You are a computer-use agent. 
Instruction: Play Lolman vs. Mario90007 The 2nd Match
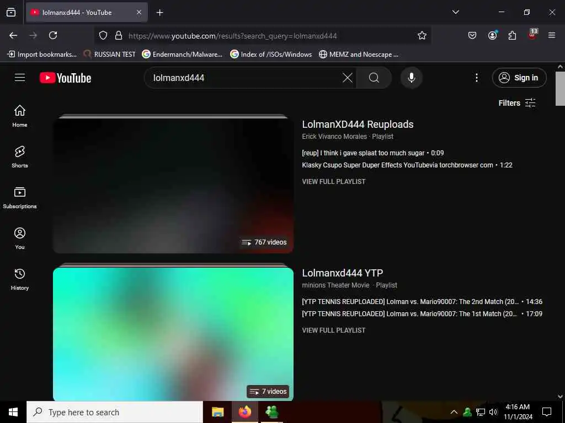[x=422, y=302]
